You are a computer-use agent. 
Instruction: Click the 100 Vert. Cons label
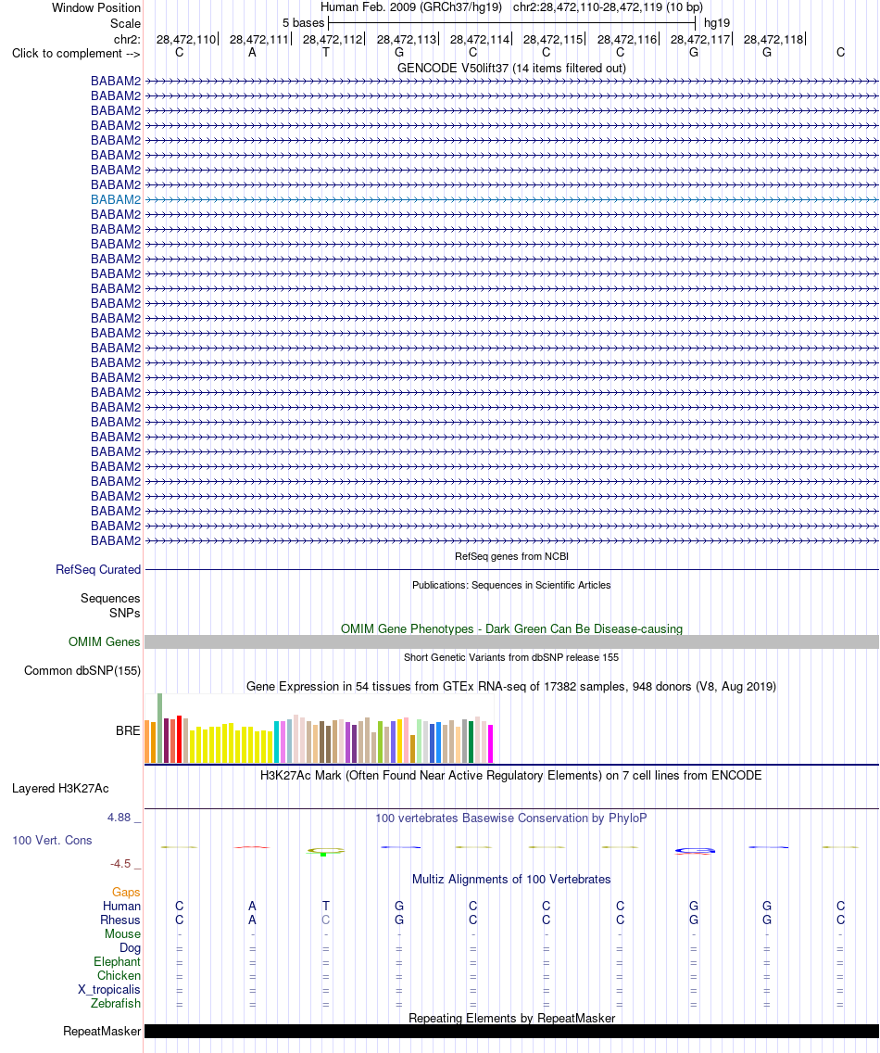[52, 840]
